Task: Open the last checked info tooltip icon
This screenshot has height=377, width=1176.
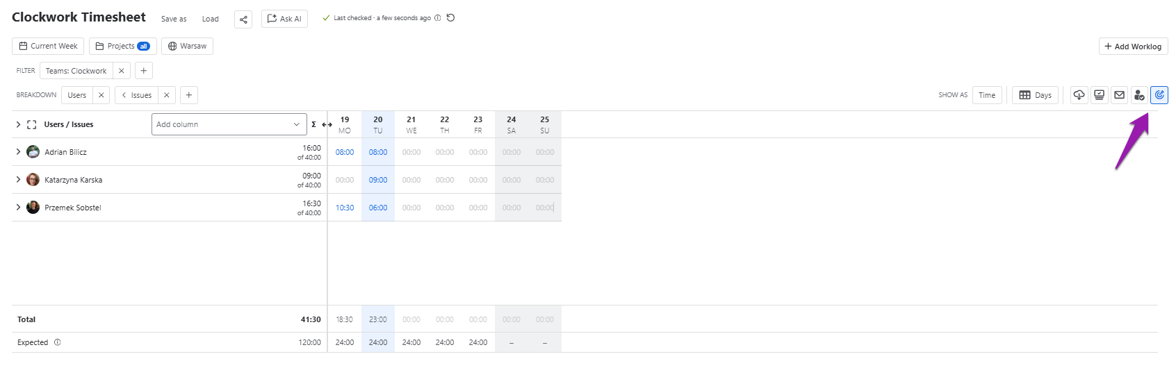Action: pos(437,18)
